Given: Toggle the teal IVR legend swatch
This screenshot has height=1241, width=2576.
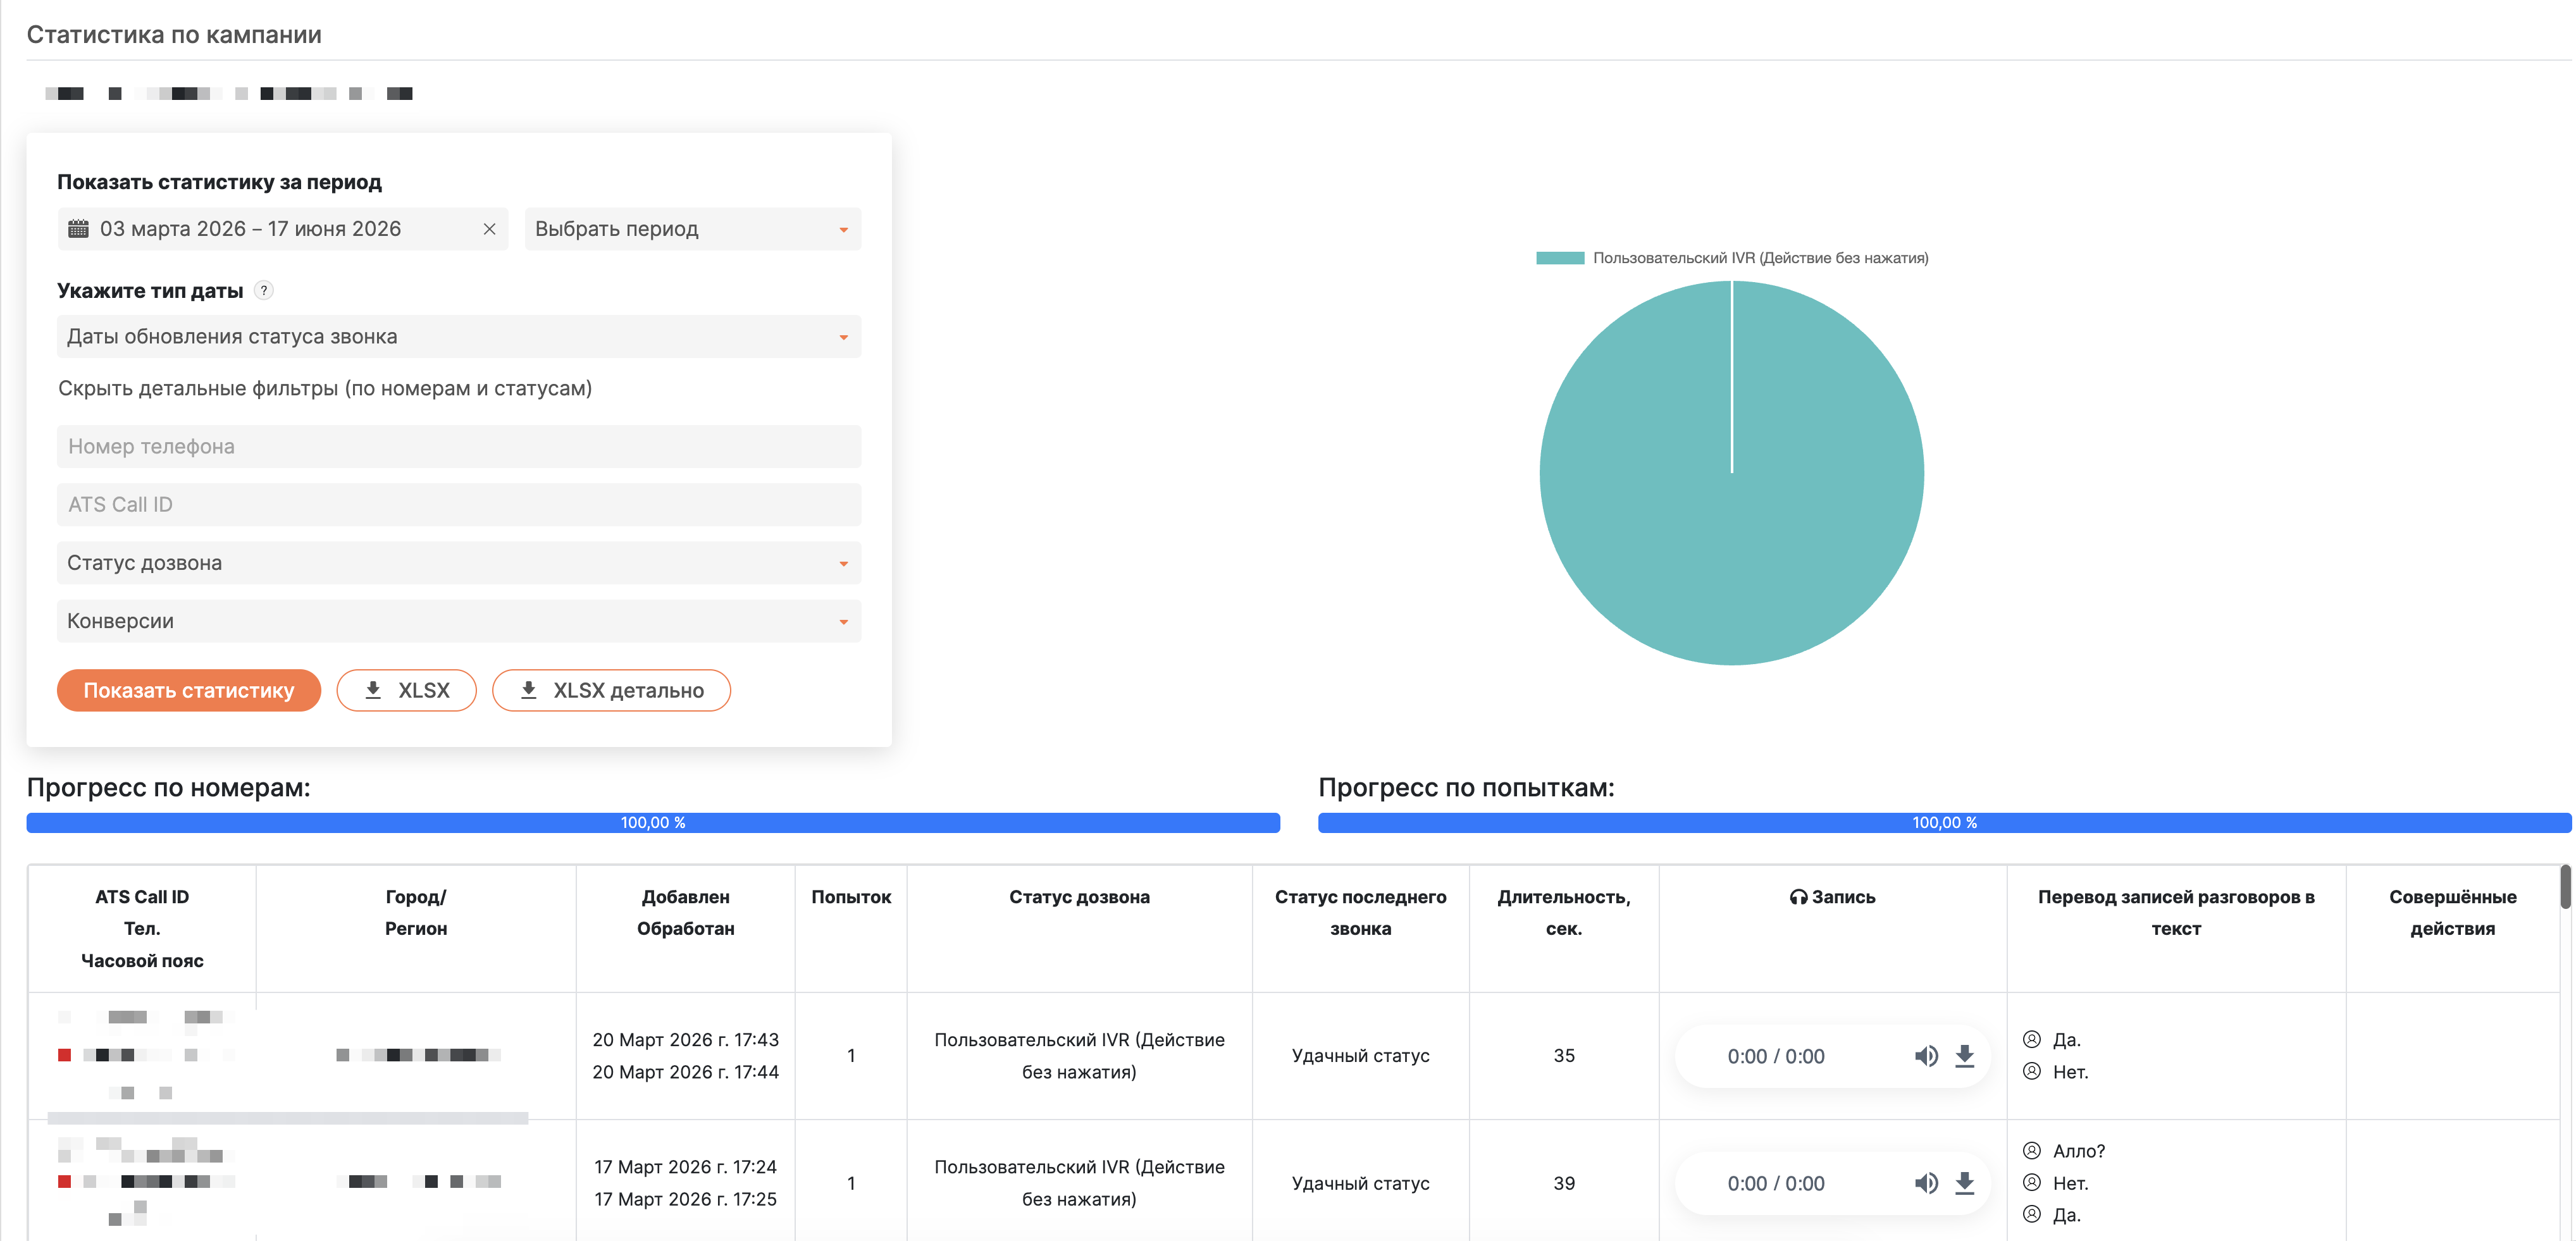Looking at the screenshot, I should [1560, 258].
